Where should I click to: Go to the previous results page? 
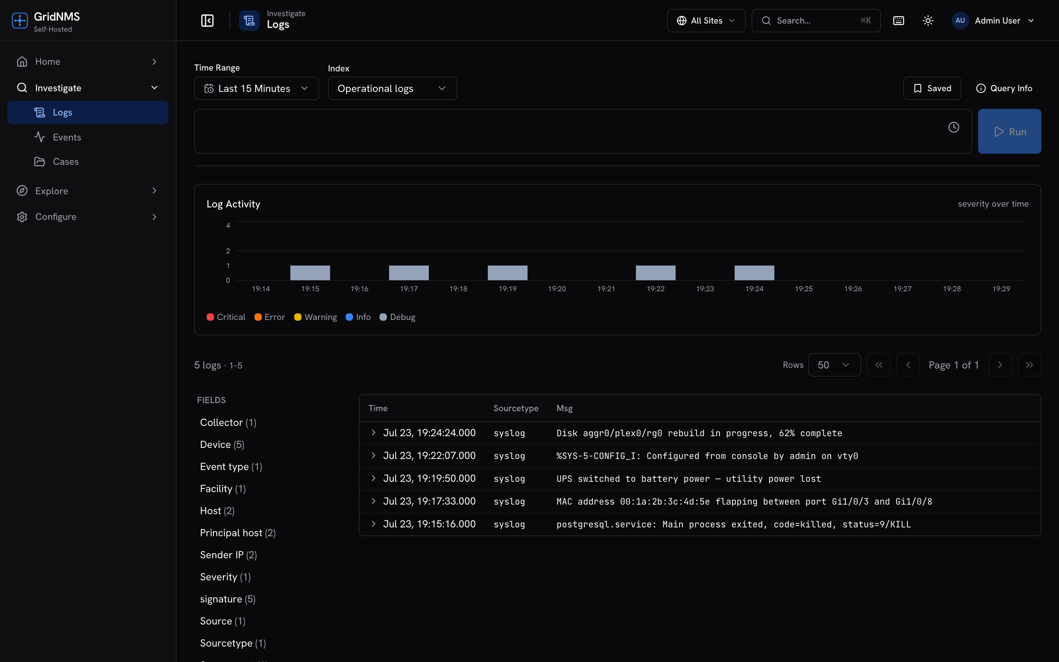[x=908, y=365]
